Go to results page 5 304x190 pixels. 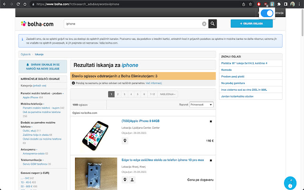(137, 94)
